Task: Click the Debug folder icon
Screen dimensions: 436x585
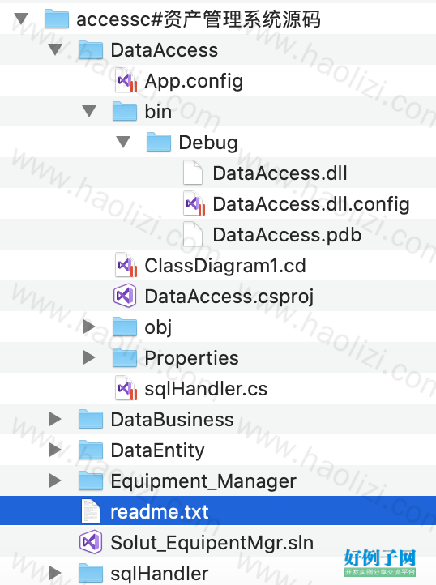Action: coord(159,142)
